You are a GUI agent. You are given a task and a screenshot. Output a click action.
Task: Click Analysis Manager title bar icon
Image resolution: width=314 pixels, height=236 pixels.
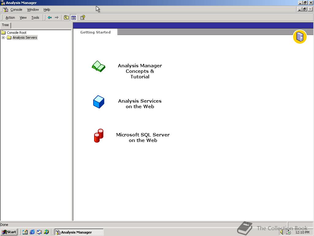click(x=3, y=3)
